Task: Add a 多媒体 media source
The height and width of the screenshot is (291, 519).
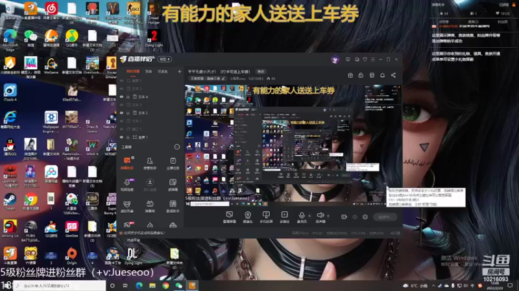Action: 284,217
